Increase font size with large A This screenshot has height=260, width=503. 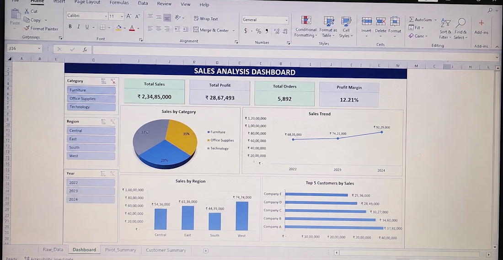click(x=128, y=16)
